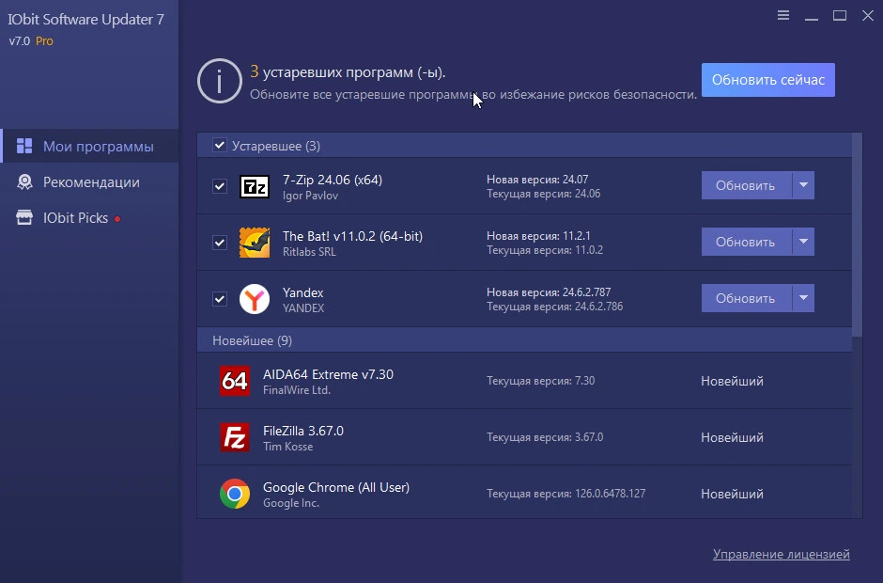Click the AIDA64 Extreme icon

click(x=235, y=381)
